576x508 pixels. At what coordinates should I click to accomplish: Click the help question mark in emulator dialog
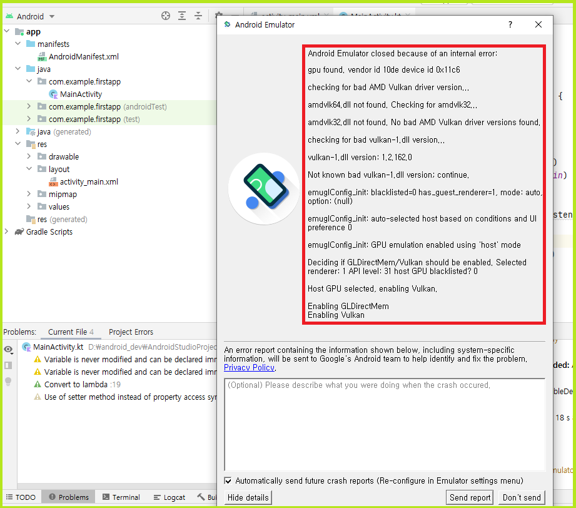pyautogui.click(x=510, y=24)
